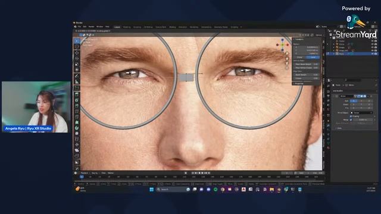Click the blue Z axis on navigation gizmo
The height and width of the screenshot is (214, 381).
(x=282, y=40)
